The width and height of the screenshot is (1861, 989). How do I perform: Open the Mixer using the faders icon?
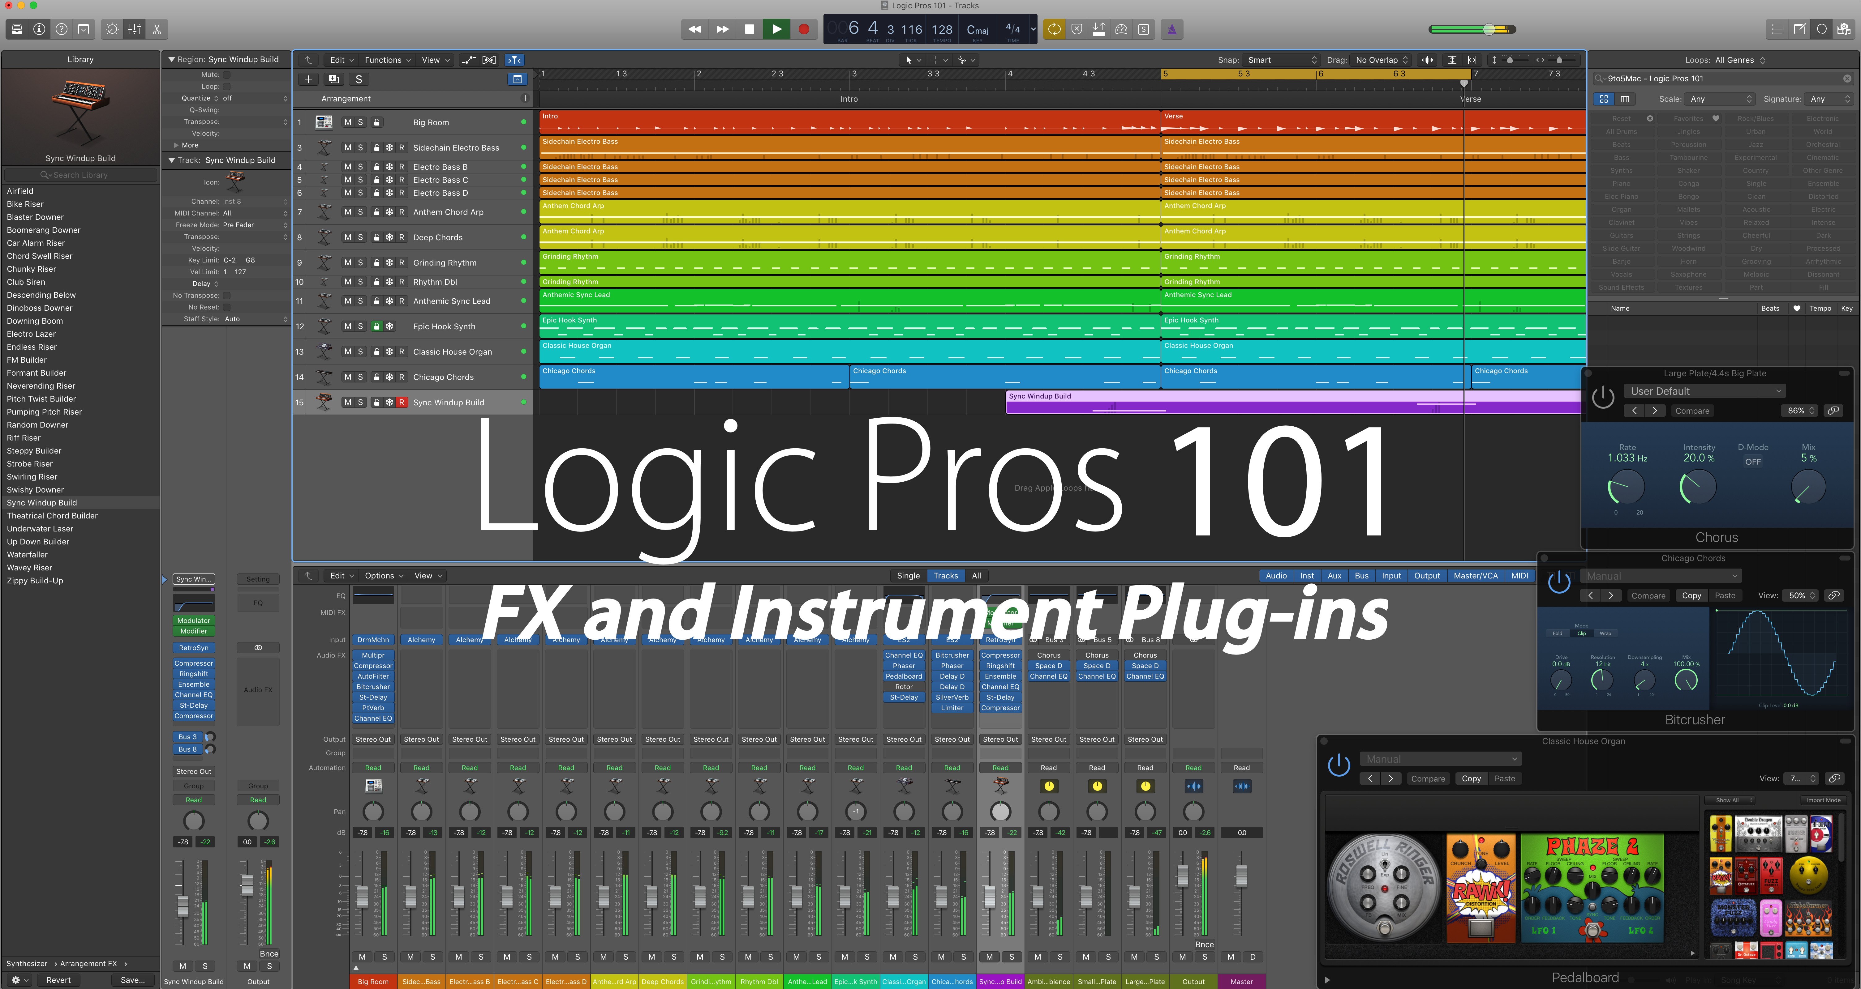click(134, 29)
